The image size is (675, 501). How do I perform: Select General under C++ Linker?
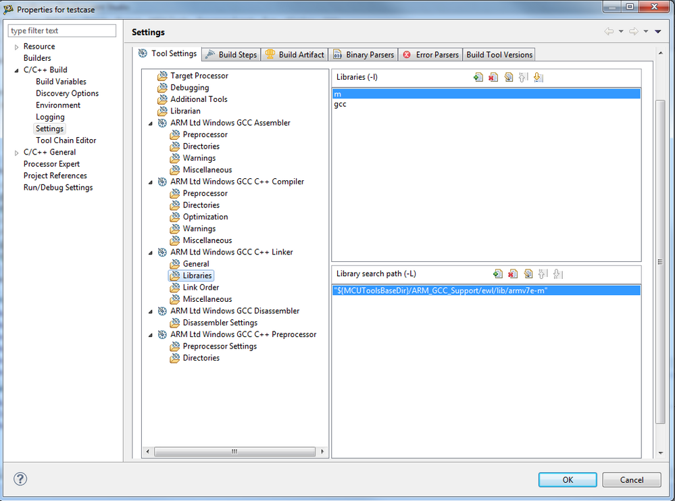pos(196,264)
